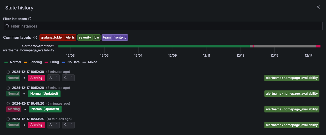Select the severity low label

[89, 37]
